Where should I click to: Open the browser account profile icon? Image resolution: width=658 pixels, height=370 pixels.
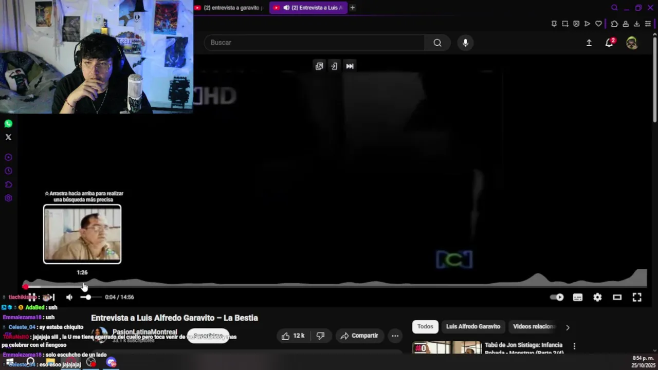(626, 24)
